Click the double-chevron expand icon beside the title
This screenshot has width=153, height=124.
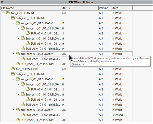2,2
